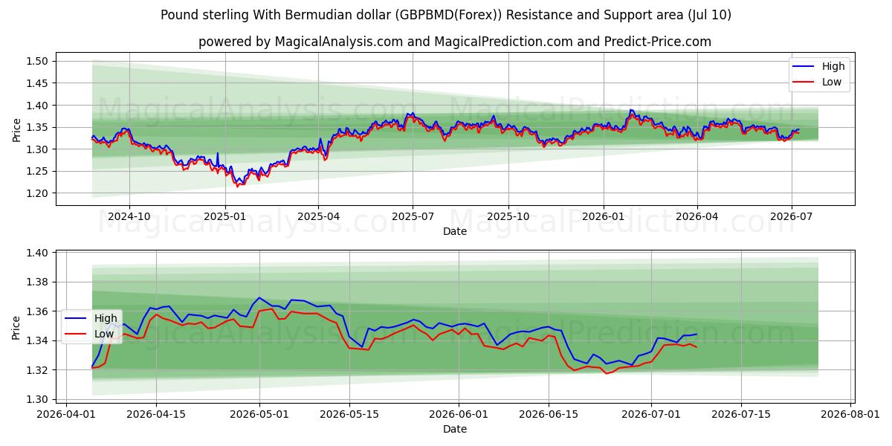The width and height of the screenshot is (892, 446).
Task: Click the 2025-04 date tick label
Action: 318,216
